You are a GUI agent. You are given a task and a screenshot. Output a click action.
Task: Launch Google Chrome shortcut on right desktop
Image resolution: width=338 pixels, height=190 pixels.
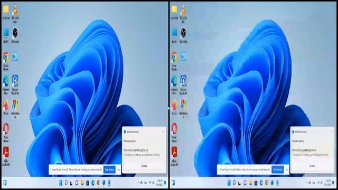[x=174, y=57]
